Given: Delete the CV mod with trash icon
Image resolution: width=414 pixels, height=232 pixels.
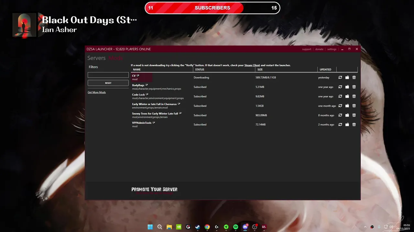Looking at the screenshot, I should coord(354,77).
